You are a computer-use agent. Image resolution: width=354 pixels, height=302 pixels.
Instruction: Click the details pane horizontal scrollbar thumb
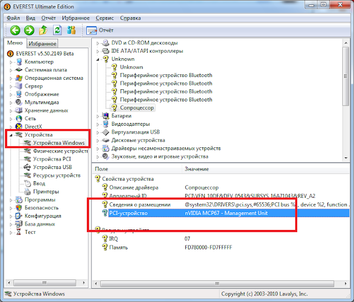tap(217, 284)
